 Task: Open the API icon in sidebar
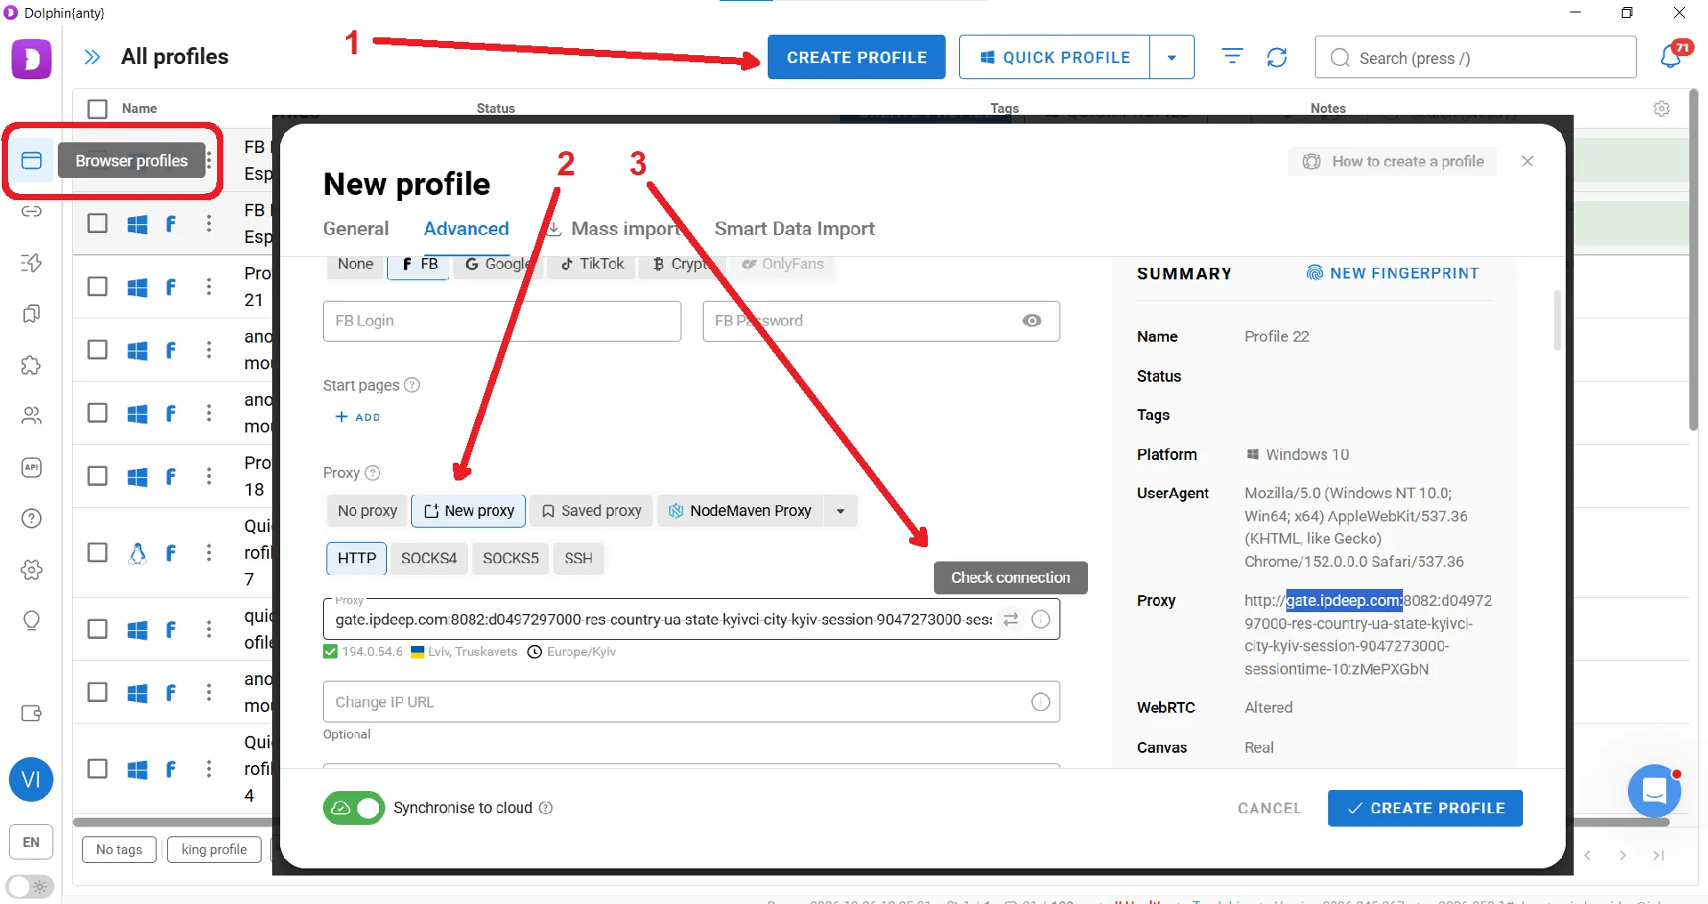[x=31, y=467]
